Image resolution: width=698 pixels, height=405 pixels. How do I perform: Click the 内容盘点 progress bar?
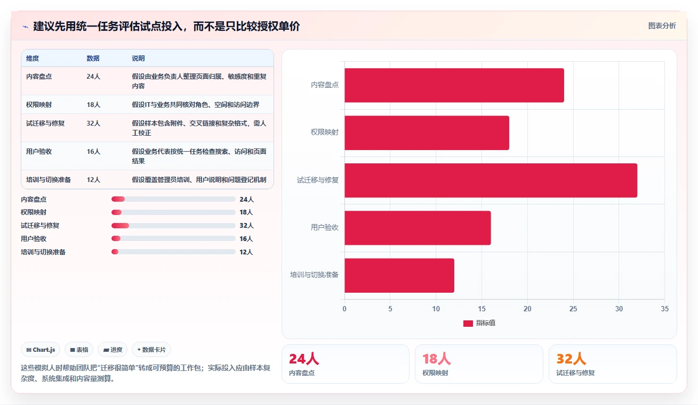pyautogui.click(x=173, y=199)
